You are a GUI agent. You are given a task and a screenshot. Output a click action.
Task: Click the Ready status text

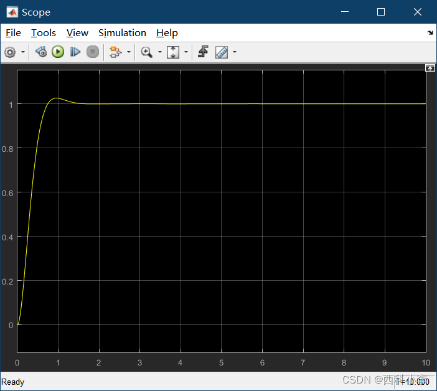13,382
